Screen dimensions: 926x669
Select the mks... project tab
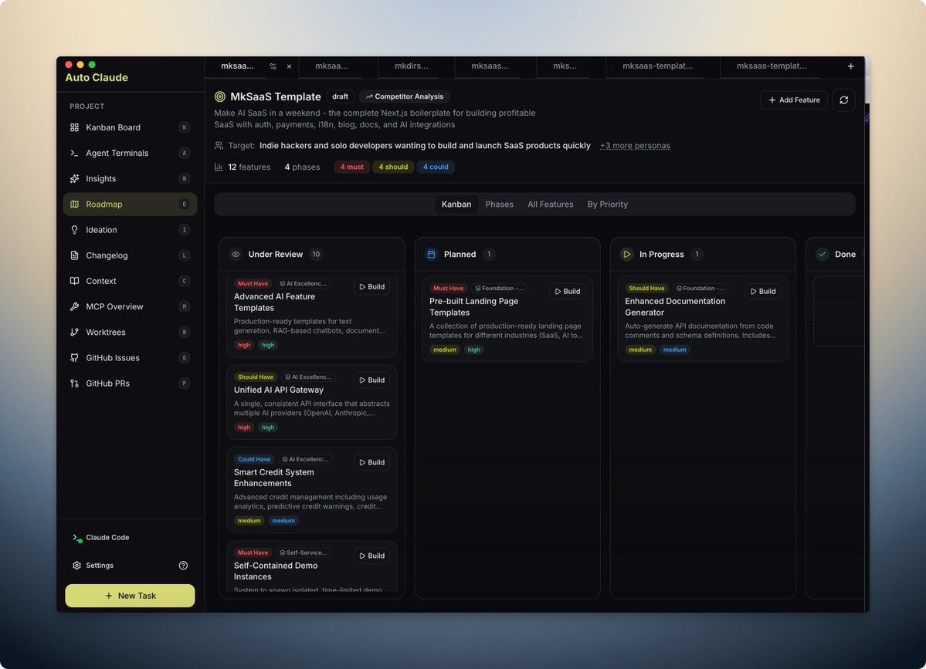565,66
